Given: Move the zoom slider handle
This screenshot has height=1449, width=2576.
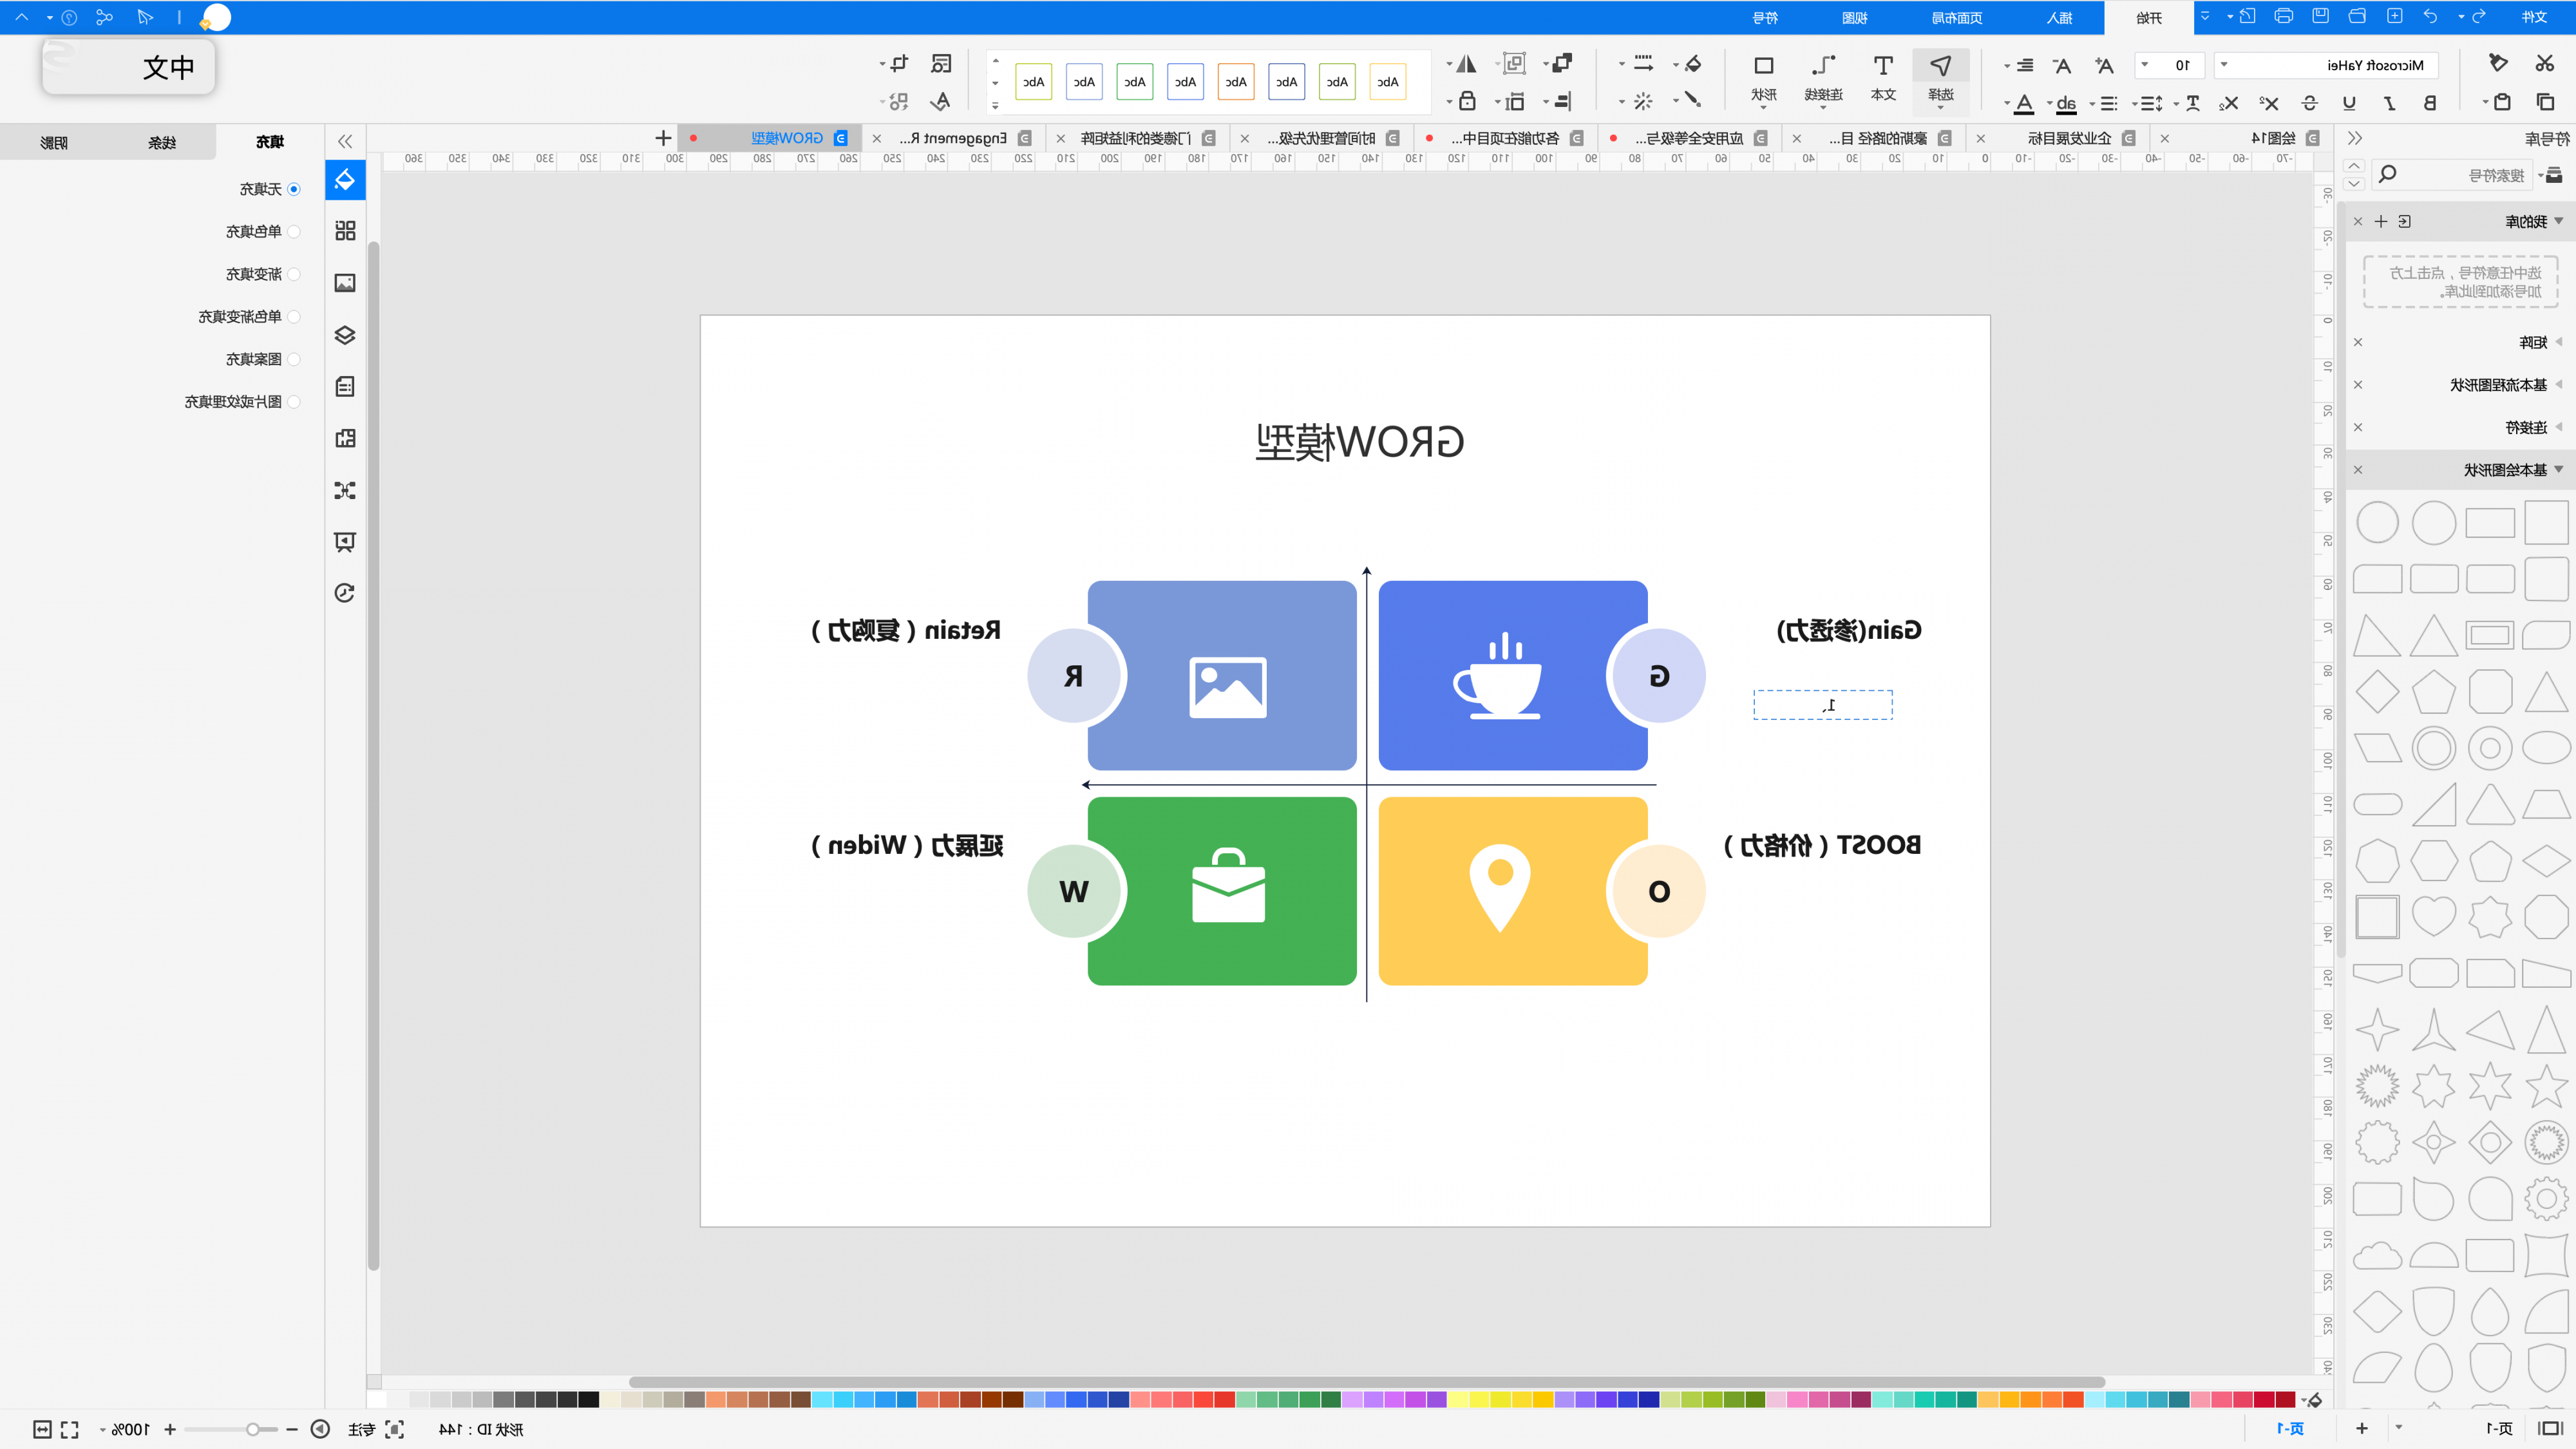Looking at the screenshot, I should 253,1429.
